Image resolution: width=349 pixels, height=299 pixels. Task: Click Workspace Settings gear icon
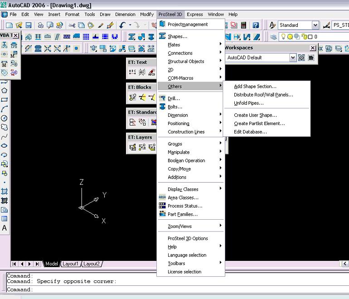click(301, 58)
